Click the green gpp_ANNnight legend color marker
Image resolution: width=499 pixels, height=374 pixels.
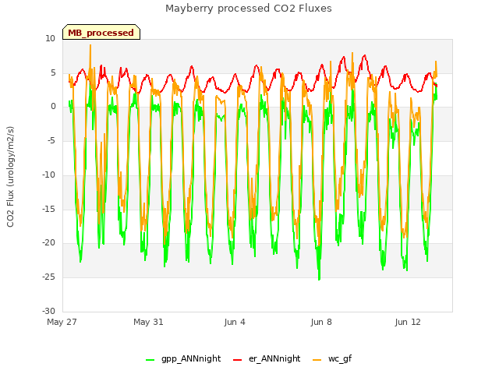150,360
